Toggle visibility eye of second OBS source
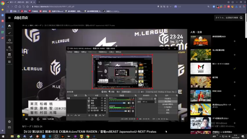Viewport: 247px width, 139px height. click(x=102, y=101)
